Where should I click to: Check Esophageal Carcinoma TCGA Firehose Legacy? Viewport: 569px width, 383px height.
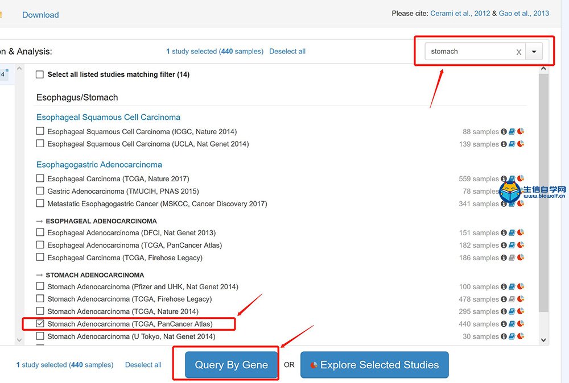tap(40, 257)
